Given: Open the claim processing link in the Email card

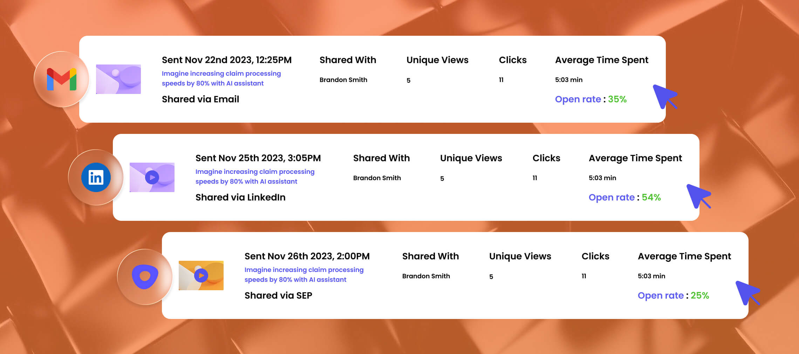Looking at the screenshot, I should 221,79.
